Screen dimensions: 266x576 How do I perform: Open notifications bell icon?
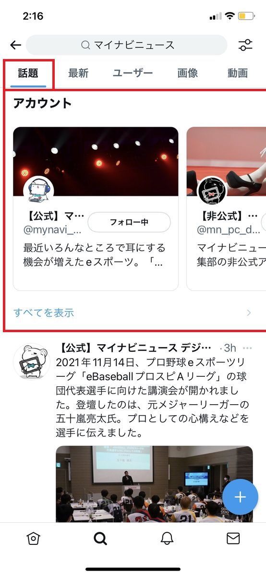[x=167, y=539]
